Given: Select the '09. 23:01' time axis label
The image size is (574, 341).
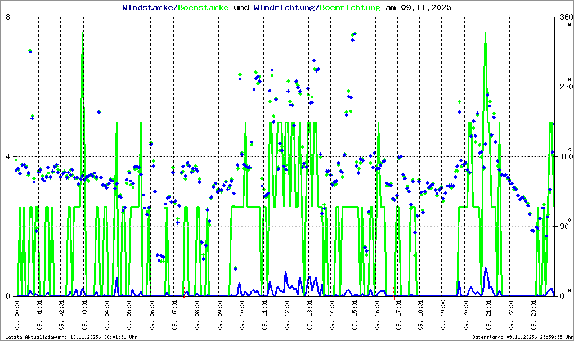Looking at the screenshot, I should click(533, 315).
